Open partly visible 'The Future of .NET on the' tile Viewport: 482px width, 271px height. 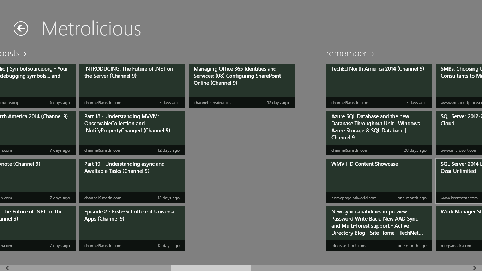38,228
